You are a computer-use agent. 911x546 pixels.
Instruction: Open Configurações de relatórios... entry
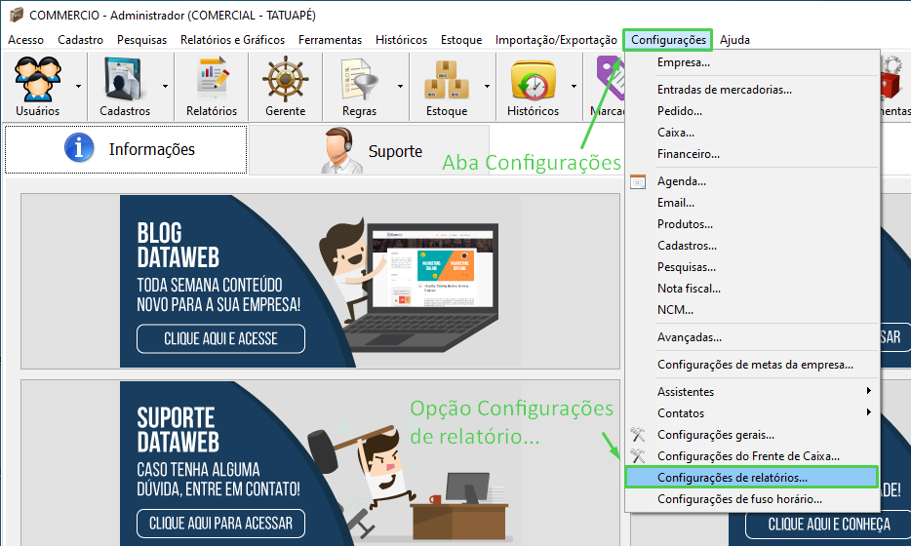[751, 478]
